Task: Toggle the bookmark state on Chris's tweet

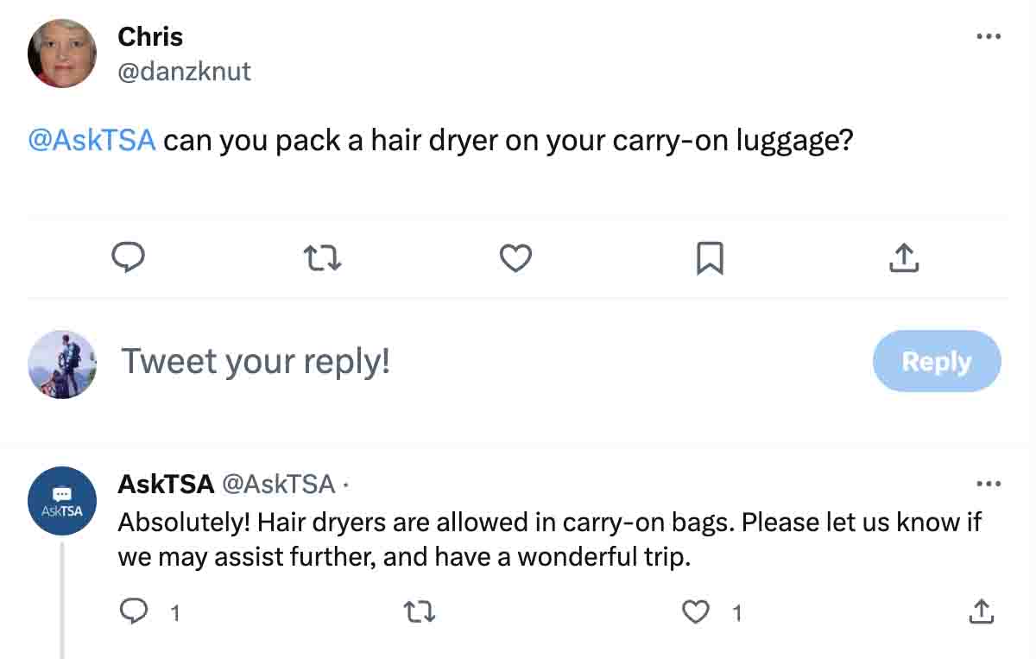Action: point(710,257)
